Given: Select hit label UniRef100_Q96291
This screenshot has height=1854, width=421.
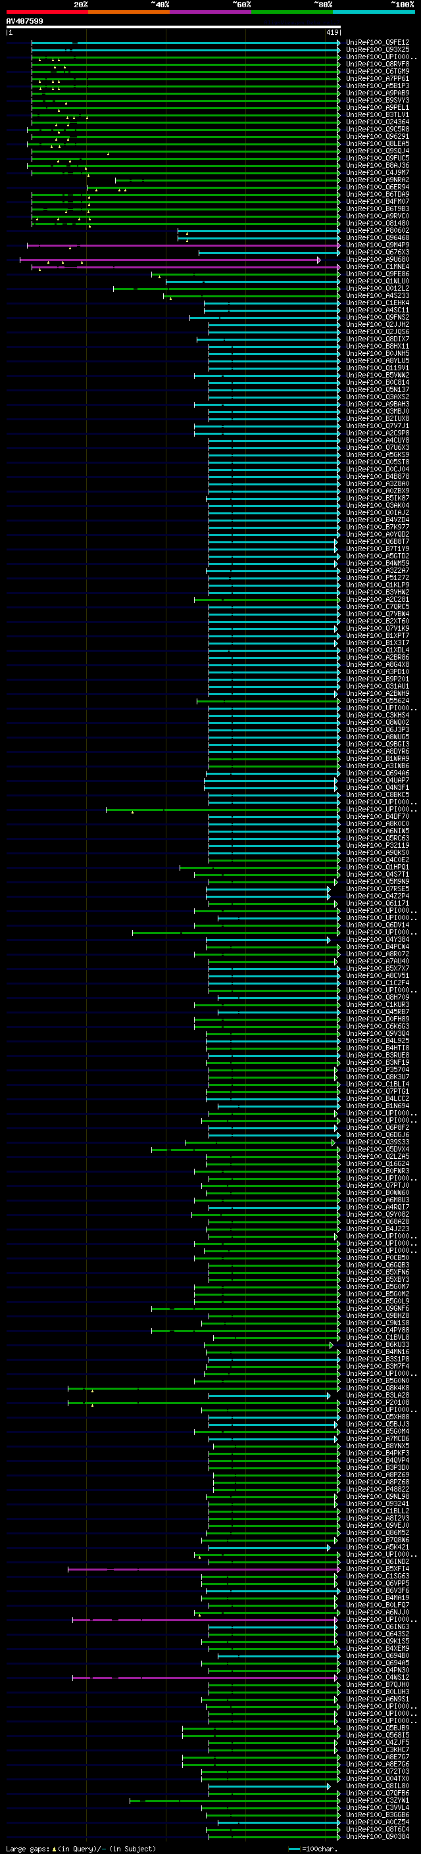Looking at the screenshot, I should (x=378, y=137).
